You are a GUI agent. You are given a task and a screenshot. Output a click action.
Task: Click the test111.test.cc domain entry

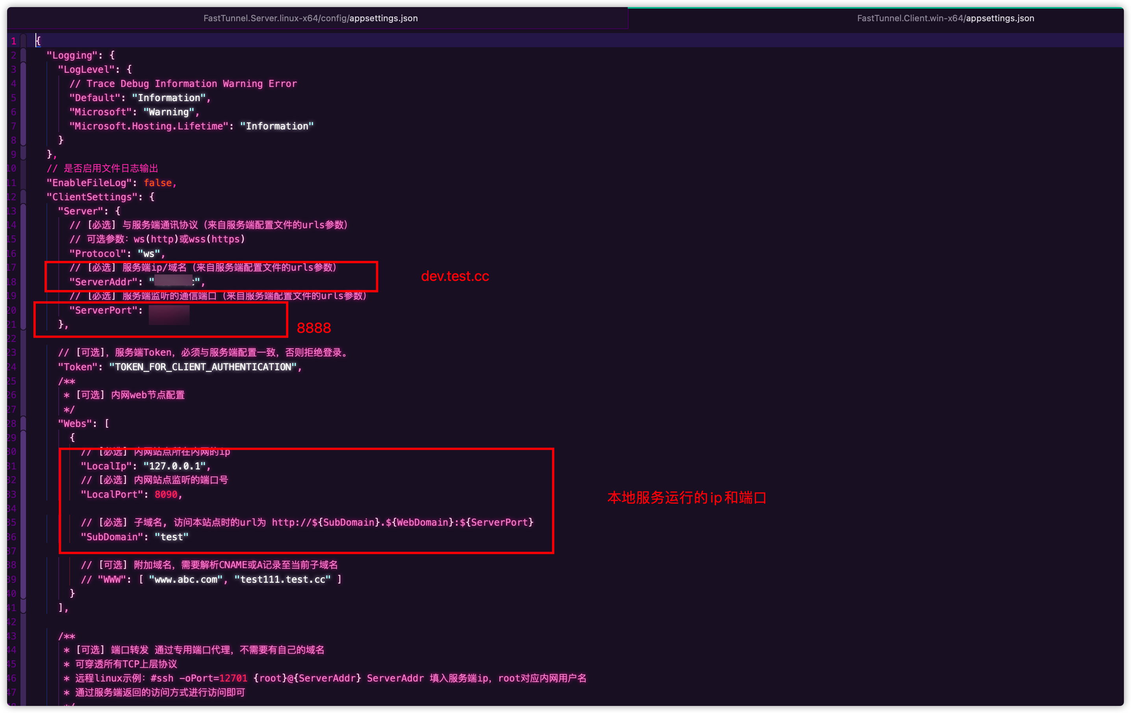click(x=283, y=579)
